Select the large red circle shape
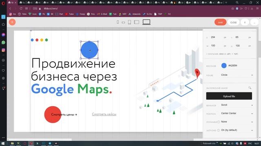This screenshot has height=146, width=261. pos(53,114)
